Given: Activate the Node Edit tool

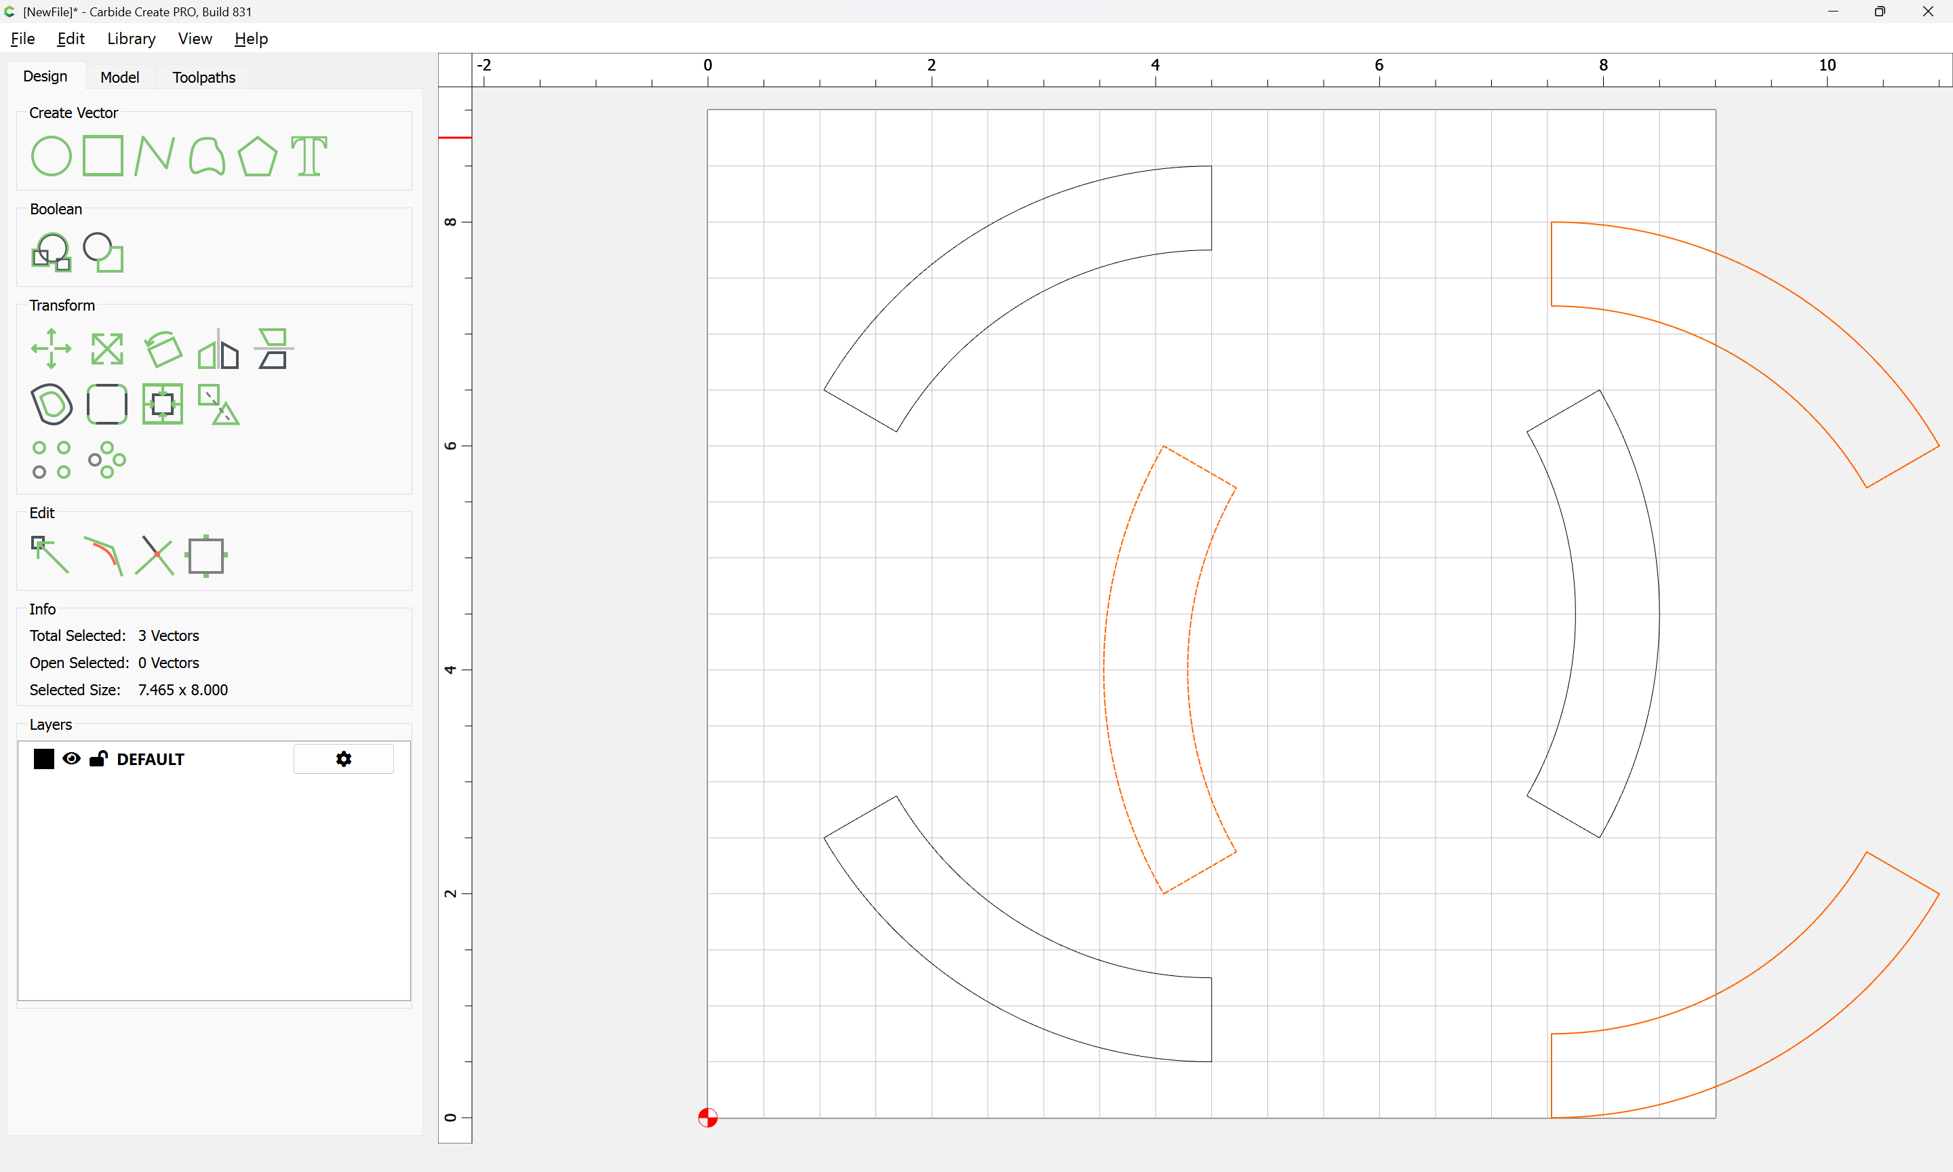Looking at the screenshot, I should tap(50, 555).
